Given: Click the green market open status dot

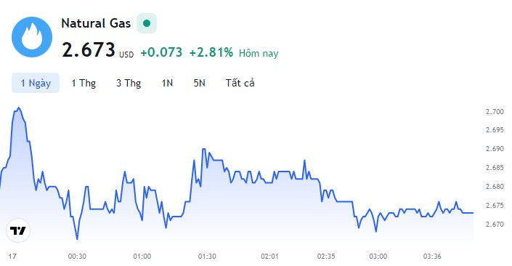Looking at the screenshot, I should click(x=147, y=23).
